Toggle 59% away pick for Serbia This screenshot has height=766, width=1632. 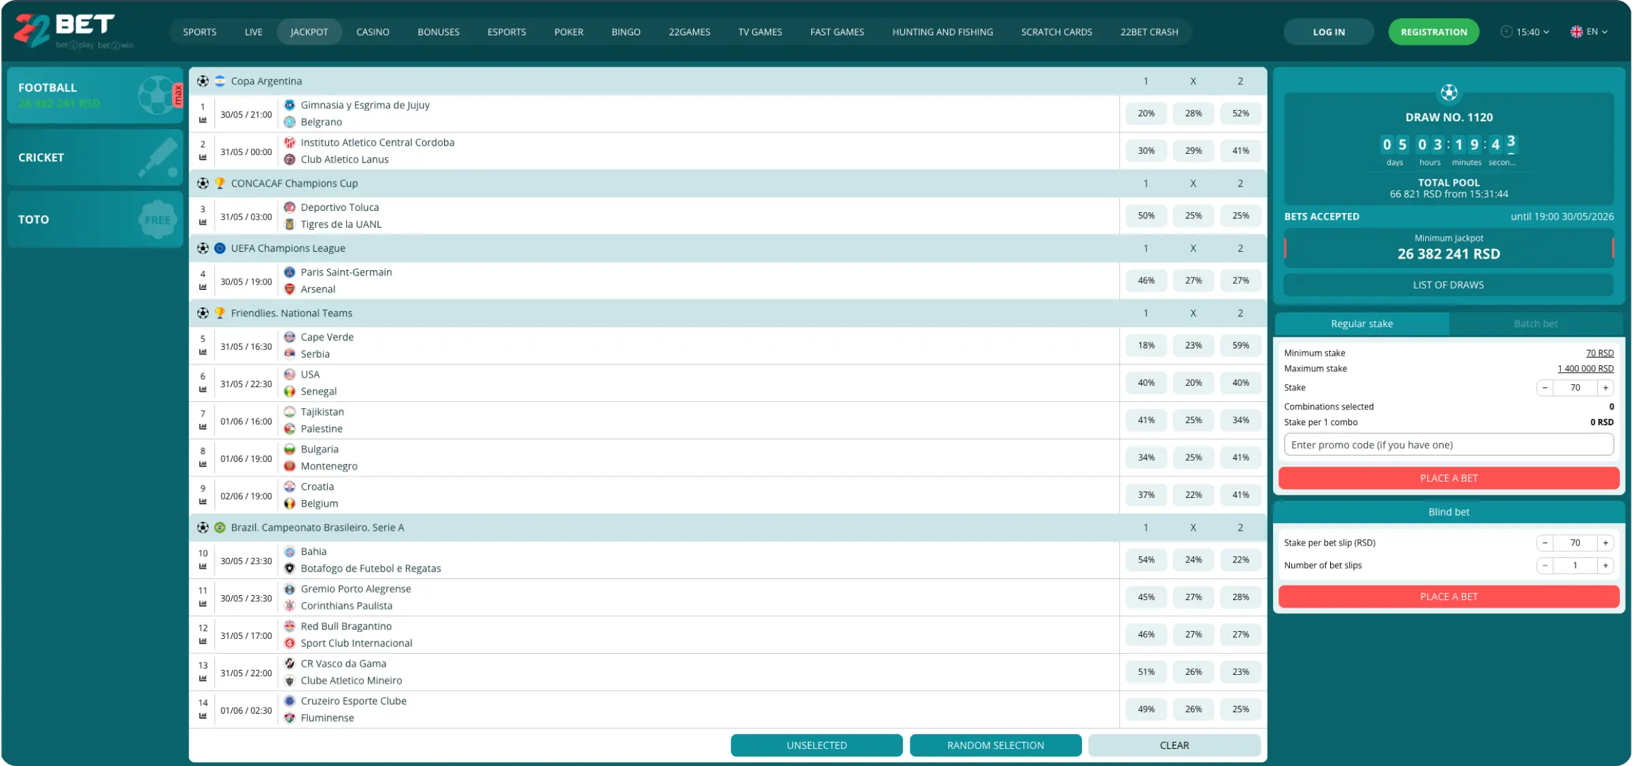coord(1241,346)
